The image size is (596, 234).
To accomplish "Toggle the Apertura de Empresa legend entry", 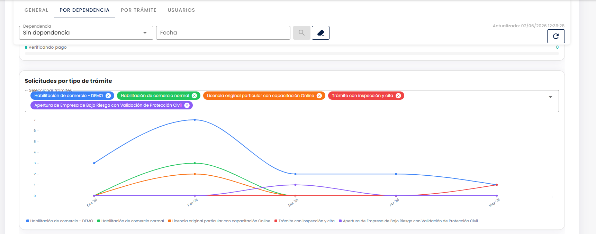I will [408, 221].
